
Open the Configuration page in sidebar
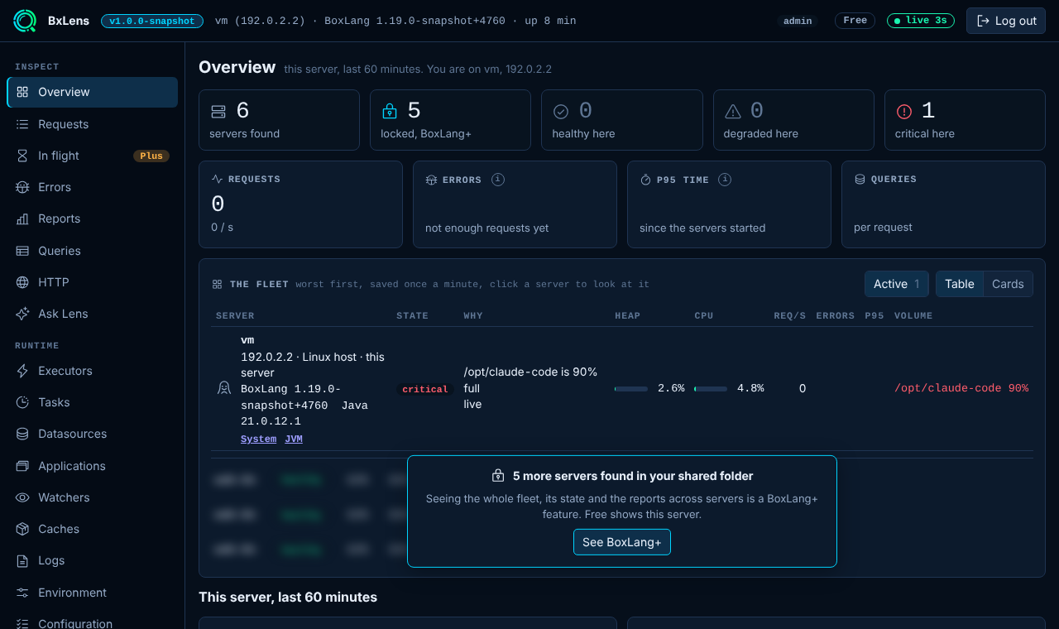(92, 624)
